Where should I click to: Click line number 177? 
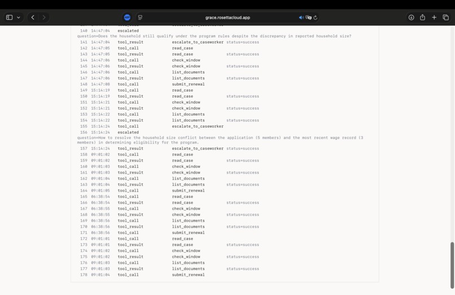(x=84, y=269)
